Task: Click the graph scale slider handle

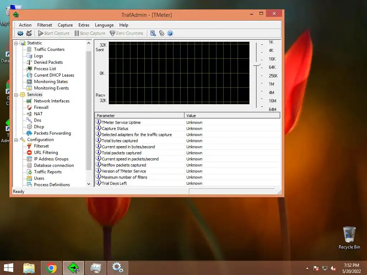Action: tap(257, 64)
